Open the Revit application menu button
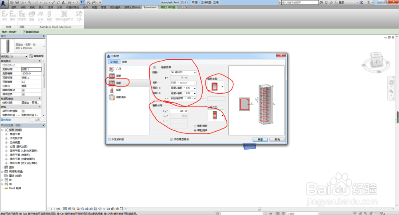The height and width of the screenshot is (215, 399). [4, 4]
